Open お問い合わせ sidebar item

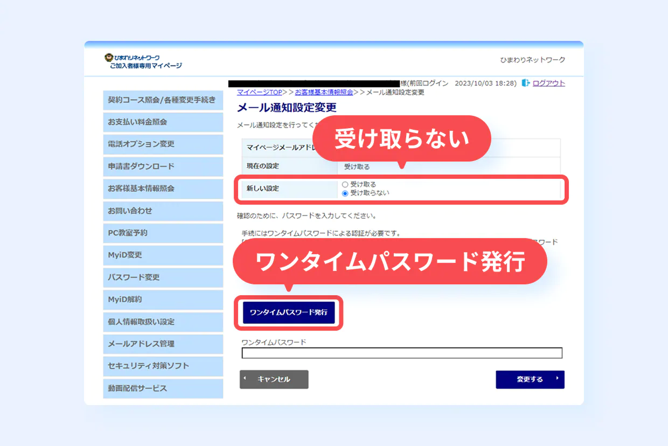pos(163,211)
